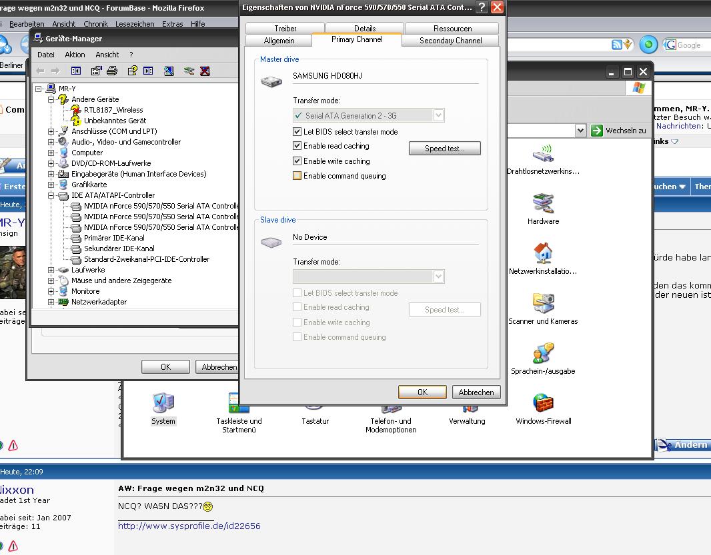Open Scanner und Kameras icon

point(543,303)
